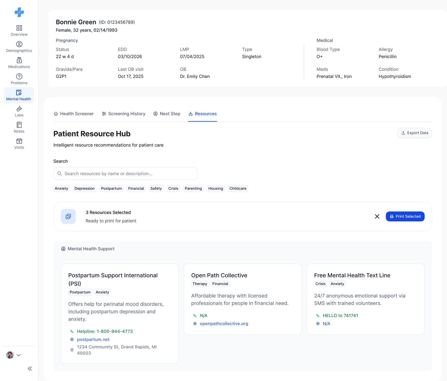Dismiss the 3 Resources Selected banner

click(x=377, y=216)
